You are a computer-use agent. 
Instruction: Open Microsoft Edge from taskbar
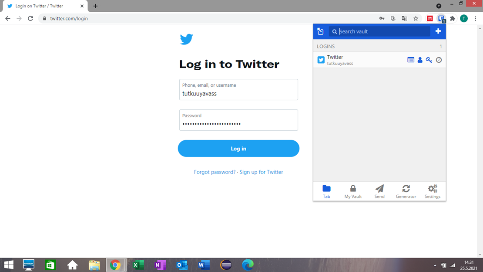click(x=248, y=265)
